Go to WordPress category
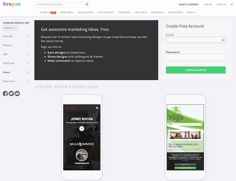 pos(158,13)
